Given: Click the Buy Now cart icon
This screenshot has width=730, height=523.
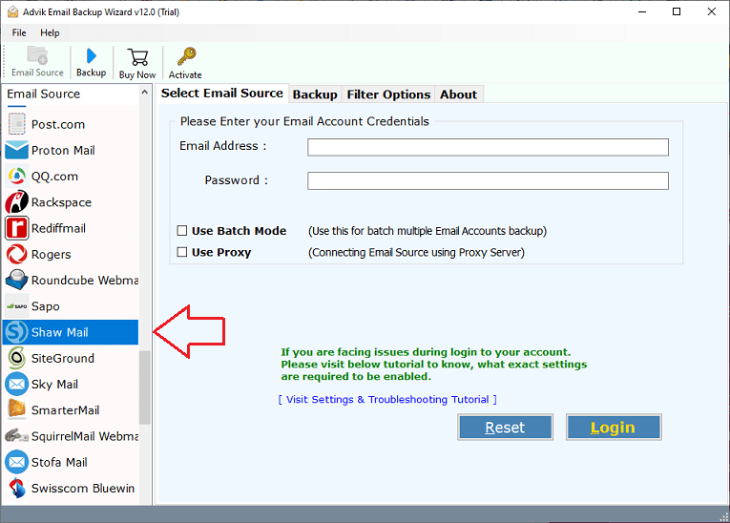Looking at the screenshot, I should (137, 57).
